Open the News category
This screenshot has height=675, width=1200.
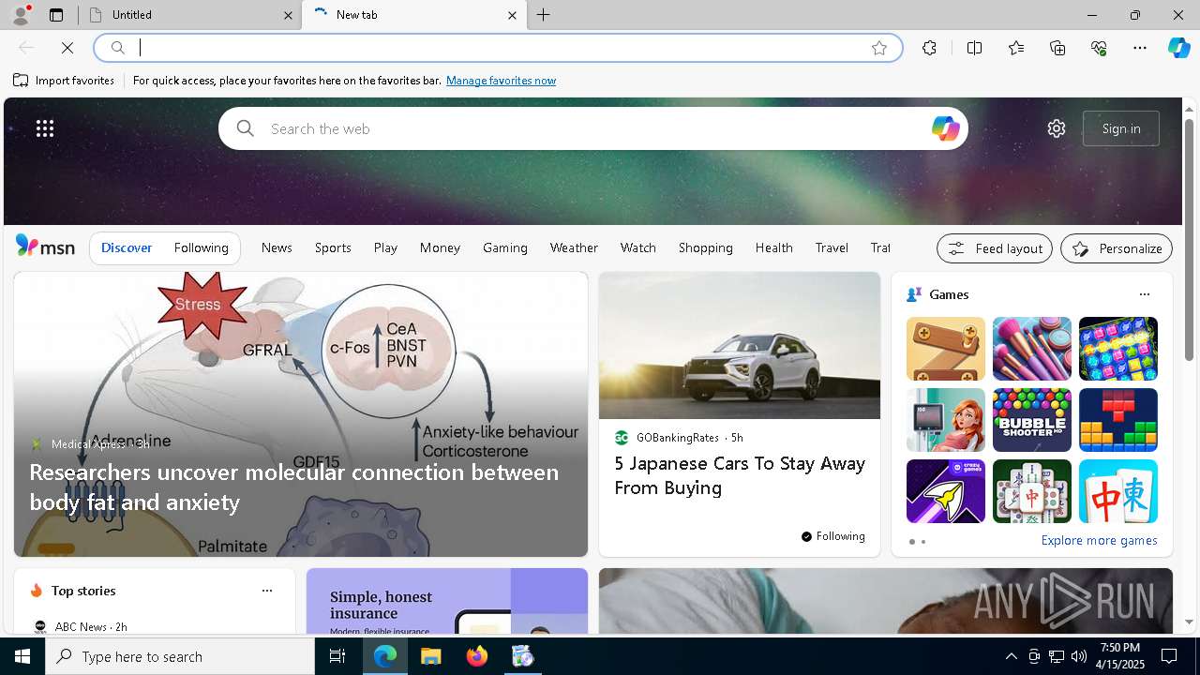click(277, 247)
